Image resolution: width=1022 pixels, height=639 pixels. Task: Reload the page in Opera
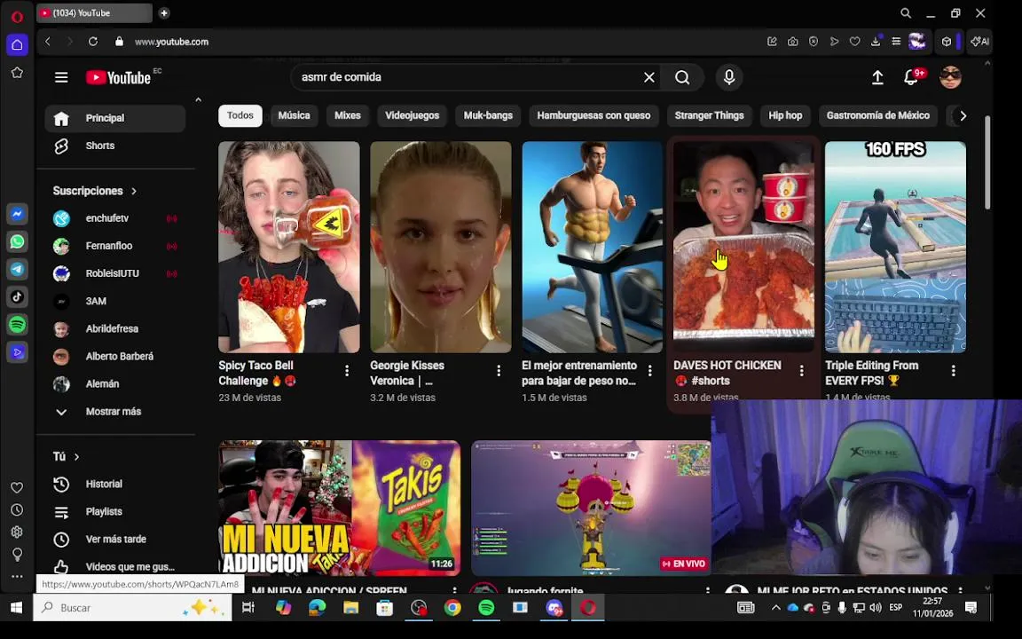93,42
